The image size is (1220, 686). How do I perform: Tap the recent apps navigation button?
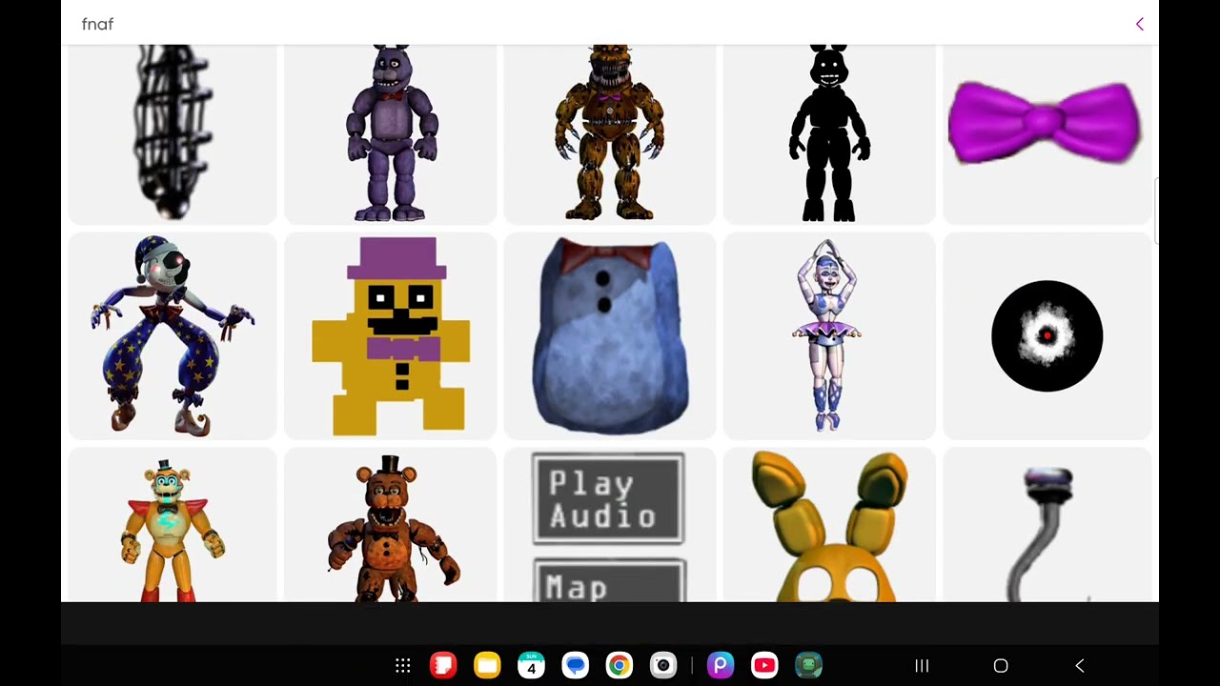[922, 666]
